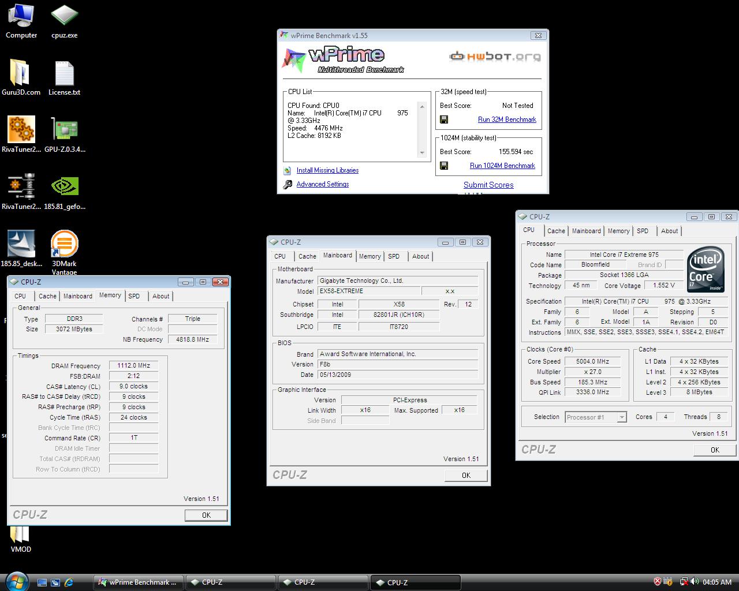The image size is (739, 591).
Task: Open Mainboard tab in memory CPU-Z window
Action: [x=77, y=296]
